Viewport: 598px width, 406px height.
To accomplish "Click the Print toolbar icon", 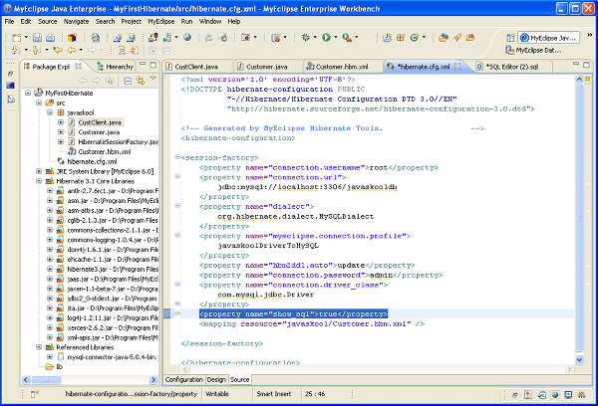I will pyautogui.click(x=51, y=38).
